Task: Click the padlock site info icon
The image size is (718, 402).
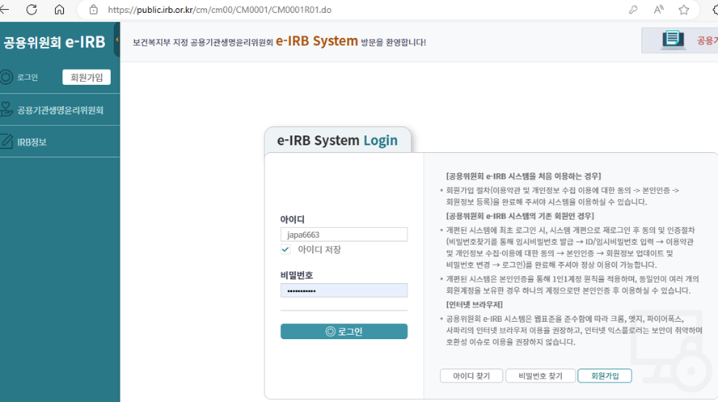Action: 94,10
